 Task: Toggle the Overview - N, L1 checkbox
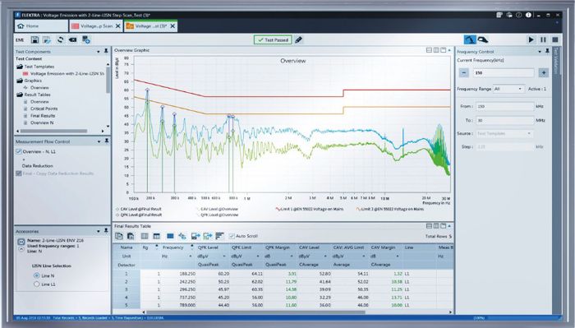[x=19, y=151]
